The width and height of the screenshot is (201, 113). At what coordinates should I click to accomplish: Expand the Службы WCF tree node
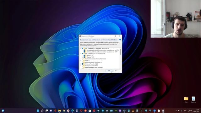[x=83, y=57]
